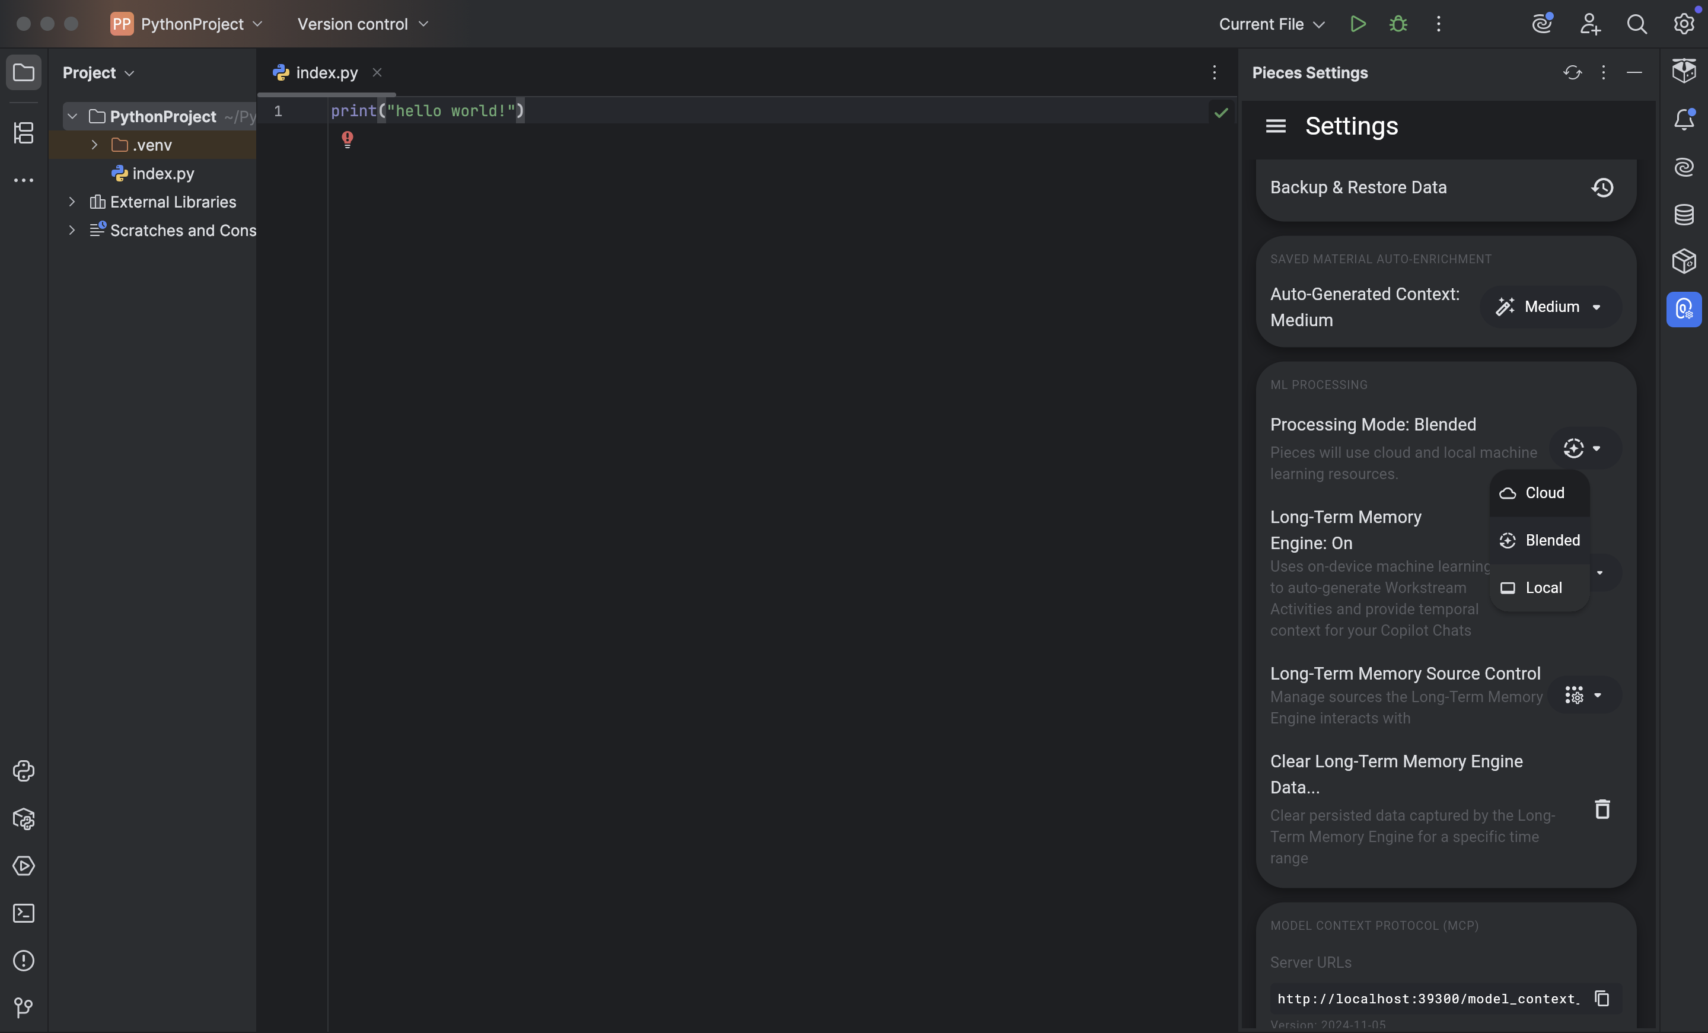Run the current file with the play icon
1708x1033 pixels.
tap(1358, 24)
